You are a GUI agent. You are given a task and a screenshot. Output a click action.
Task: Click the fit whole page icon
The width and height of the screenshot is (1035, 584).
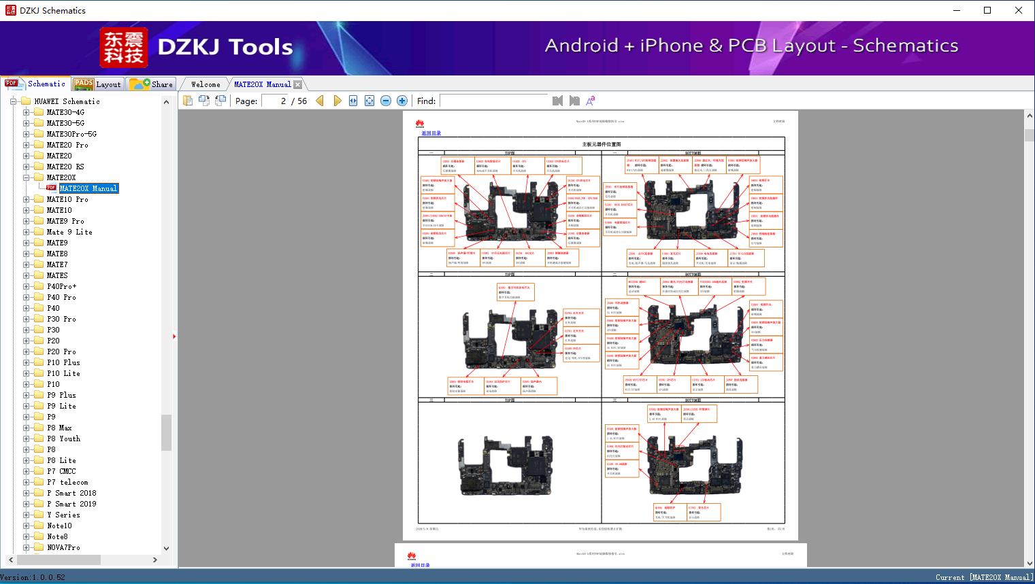pos(369,101)
